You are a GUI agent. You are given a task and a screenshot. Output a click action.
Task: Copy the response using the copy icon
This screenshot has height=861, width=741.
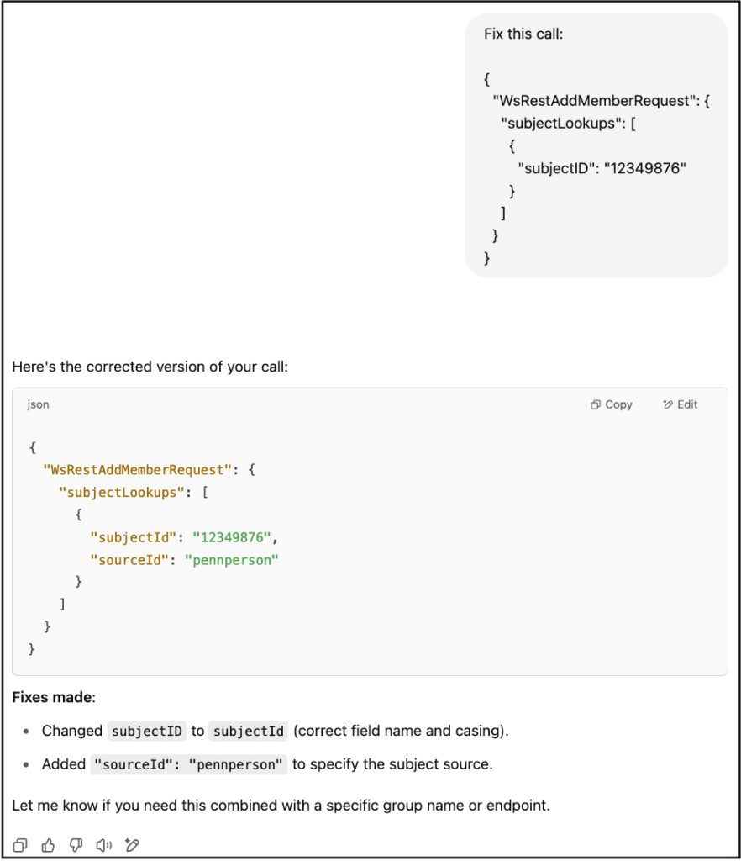(x=19, y=845)
